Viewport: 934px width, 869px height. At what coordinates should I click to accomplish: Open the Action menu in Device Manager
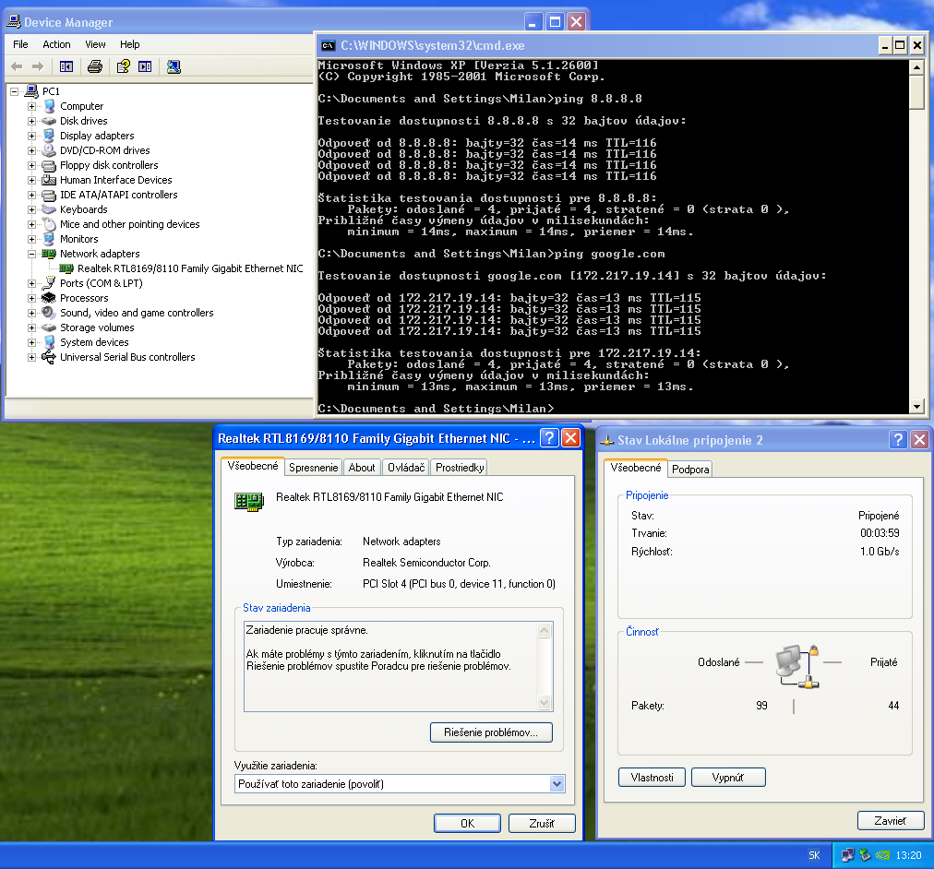pos(56,44)
